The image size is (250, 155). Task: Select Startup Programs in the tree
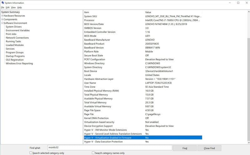15,56
